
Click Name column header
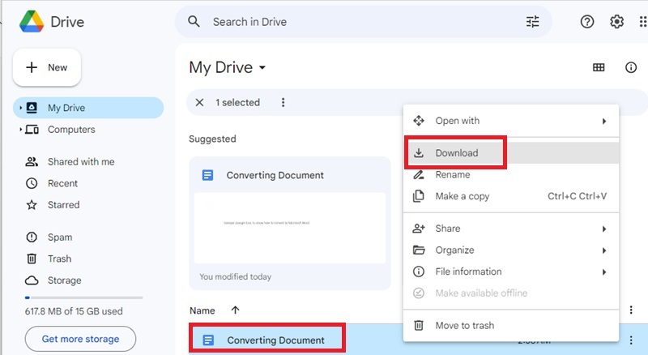coord(202,310)
